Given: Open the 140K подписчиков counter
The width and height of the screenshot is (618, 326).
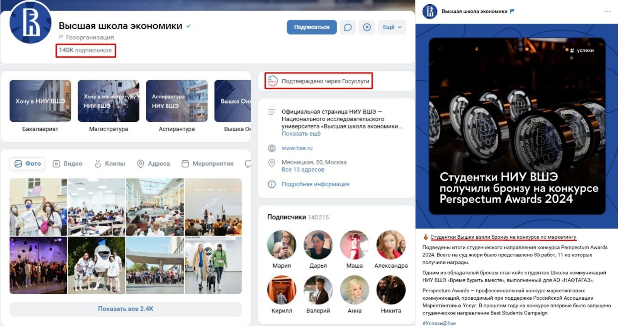Looking at the screenshot, I should 85,50.
